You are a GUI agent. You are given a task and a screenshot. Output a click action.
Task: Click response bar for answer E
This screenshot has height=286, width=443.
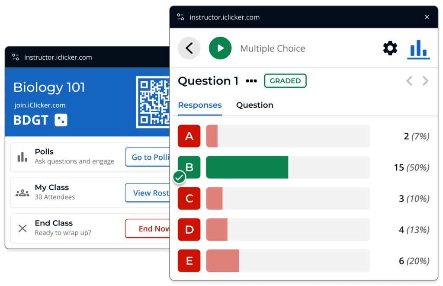[288, 260]
